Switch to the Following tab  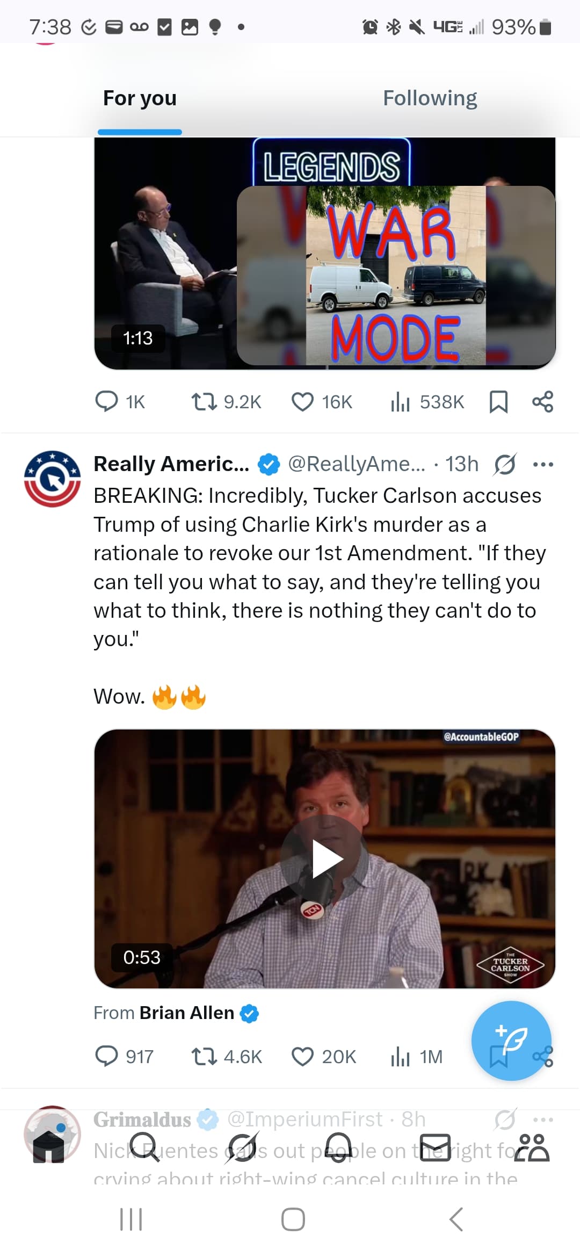(x=430, y=98)
